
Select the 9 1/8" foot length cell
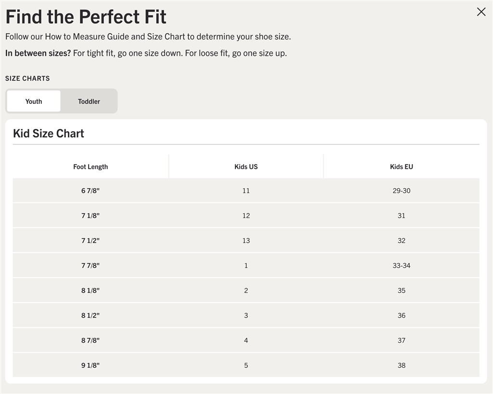[x=91, y=366]
